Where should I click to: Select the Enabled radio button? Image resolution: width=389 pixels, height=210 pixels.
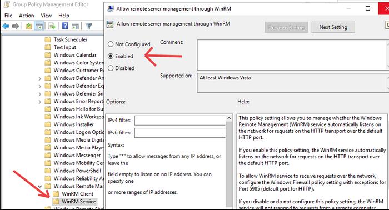(x=111, y=56)
